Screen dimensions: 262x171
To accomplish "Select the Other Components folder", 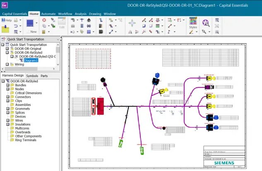I will point(28,136).
